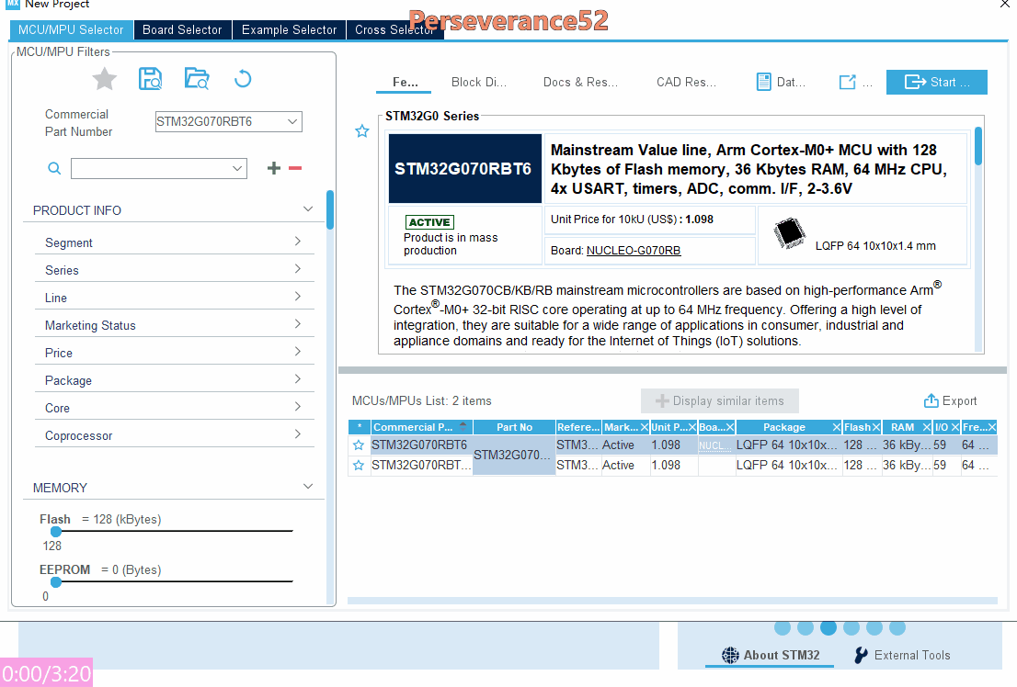Open the Docs & Res... tab
Screen dimensions: 1017x687
click(x=580, y=83)
